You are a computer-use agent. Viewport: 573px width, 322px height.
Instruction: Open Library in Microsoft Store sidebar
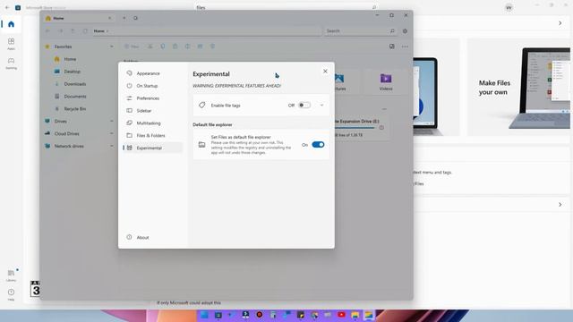pos(12,275)
